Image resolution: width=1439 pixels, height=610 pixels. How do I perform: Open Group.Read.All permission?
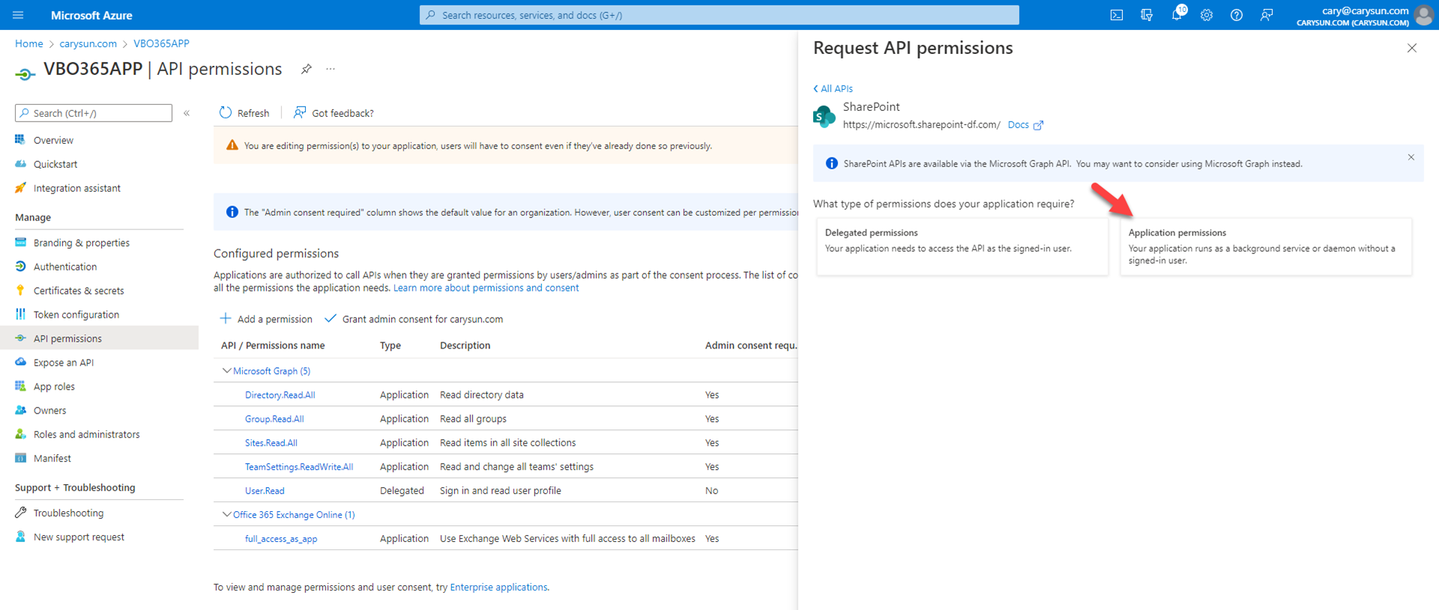pos(274,419)
